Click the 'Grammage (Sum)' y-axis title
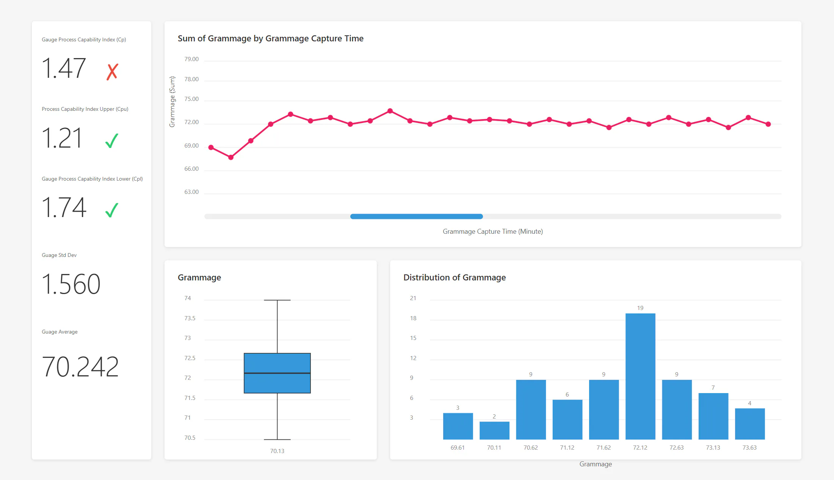Viewport: 834px width, 480px height. click(172, 102)
